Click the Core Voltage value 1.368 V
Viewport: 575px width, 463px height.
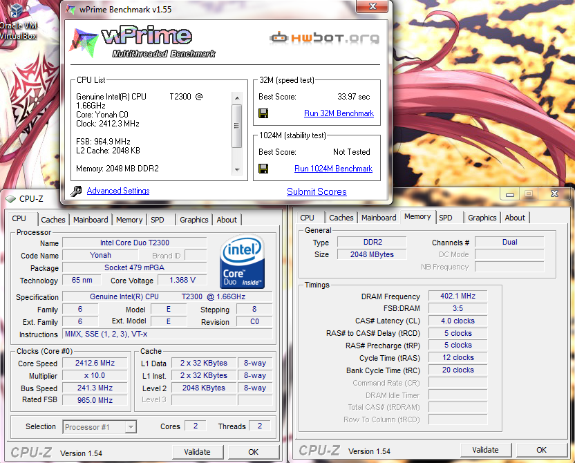tap(182, 280)
